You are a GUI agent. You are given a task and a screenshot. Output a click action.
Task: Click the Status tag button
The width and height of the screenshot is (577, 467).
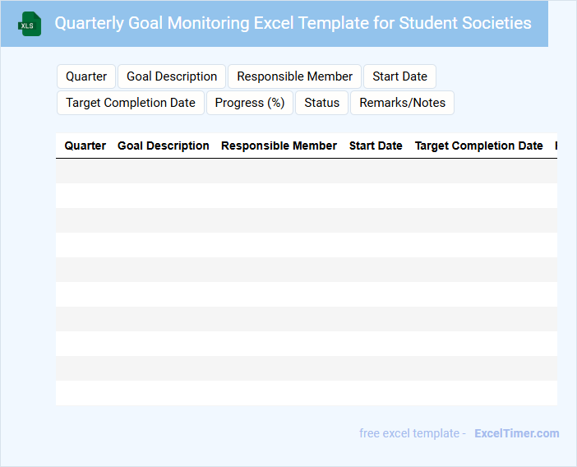[321, 103]
